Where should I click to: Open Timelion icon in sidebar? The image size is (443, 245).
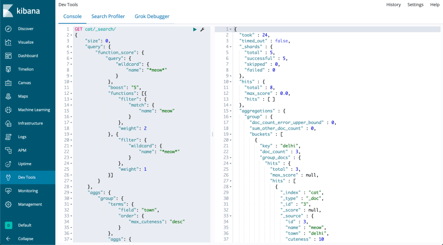coord(8,69)
